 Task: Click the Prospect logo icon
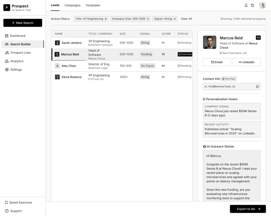click(7, 8)
